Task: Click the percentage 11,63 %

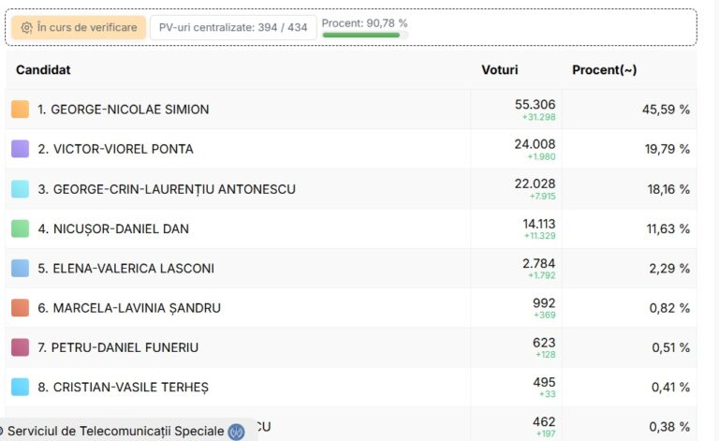Action: pos(668,228)
